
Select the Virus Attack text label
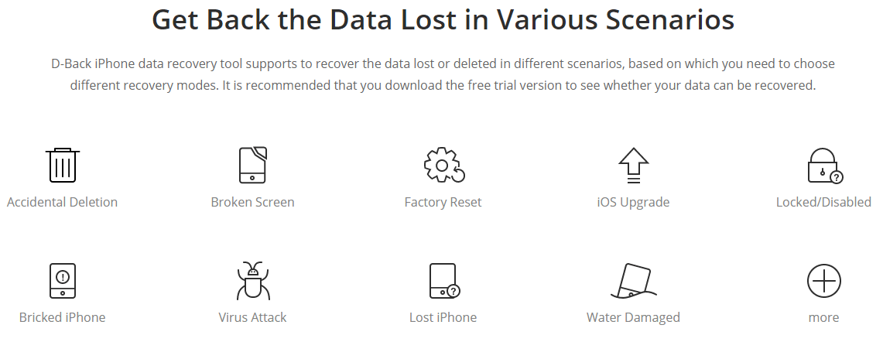[252, 317]
